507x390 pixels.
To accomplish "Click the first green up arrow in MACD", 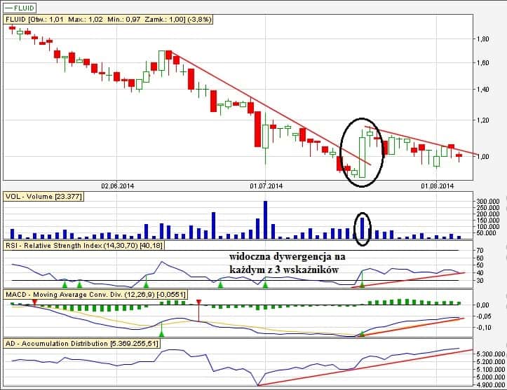I will pyautogui.click(x=162, y=335).
